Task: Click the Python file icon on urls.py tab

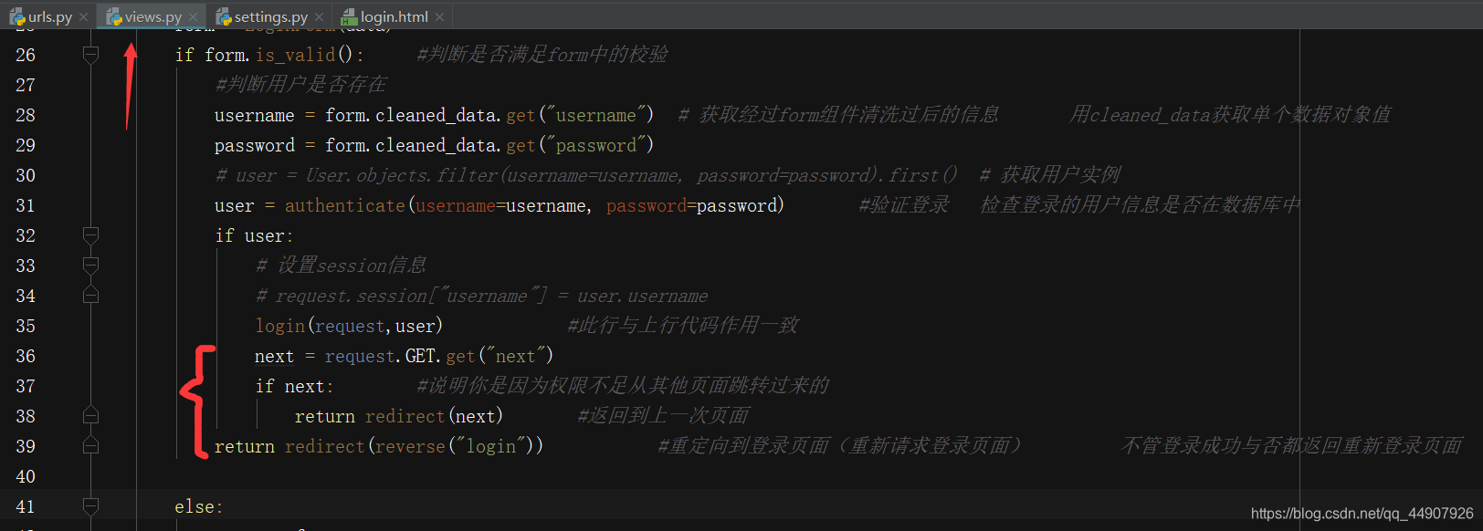Action: click(x=16, y=16)
